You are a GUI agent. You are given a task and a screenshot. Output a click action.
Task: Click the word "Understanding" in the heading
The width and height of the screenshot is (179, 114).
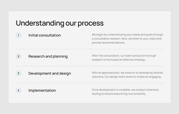40,23
